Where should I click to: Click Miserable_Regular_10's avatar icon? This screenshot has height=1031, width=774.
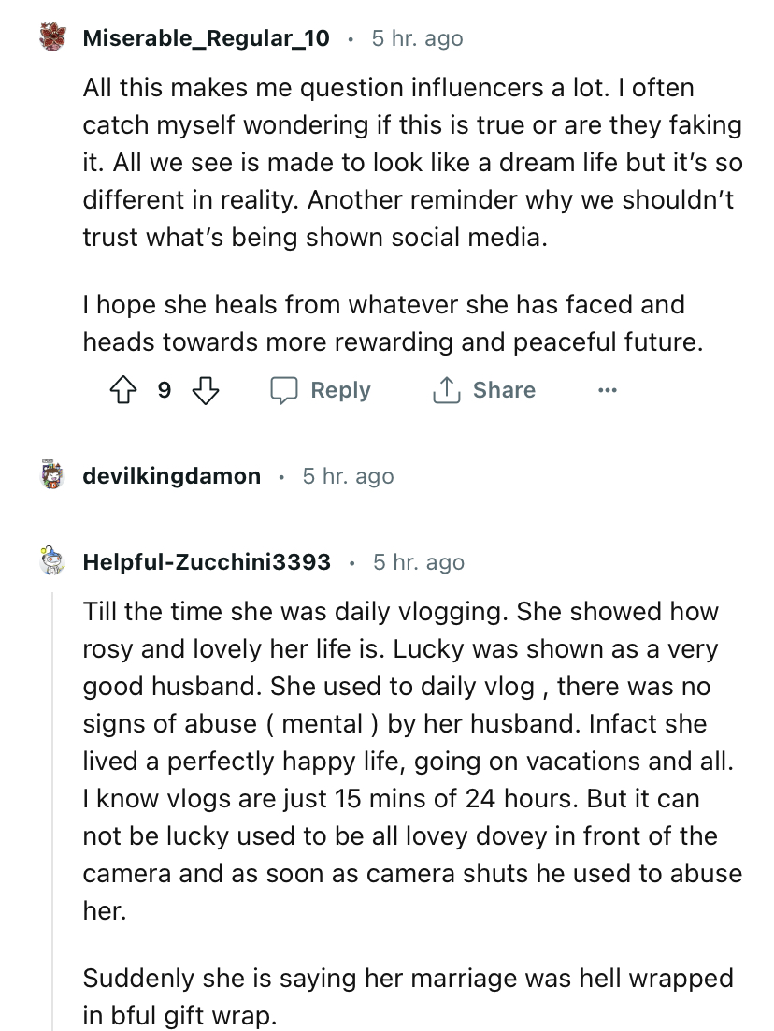[52, 38]
